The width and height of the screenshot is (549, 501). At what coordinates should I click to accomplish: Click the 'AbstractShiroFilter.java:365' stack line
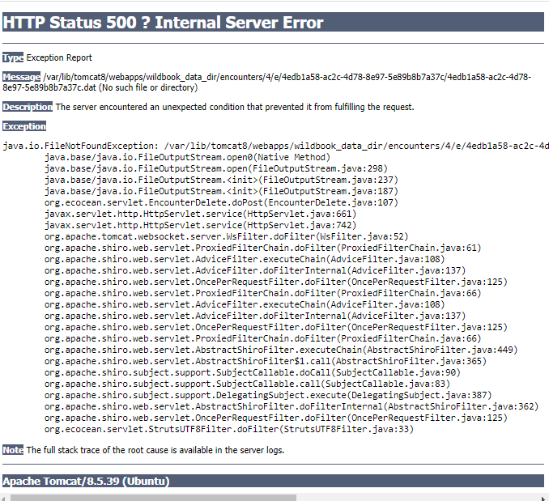(266, 361)
